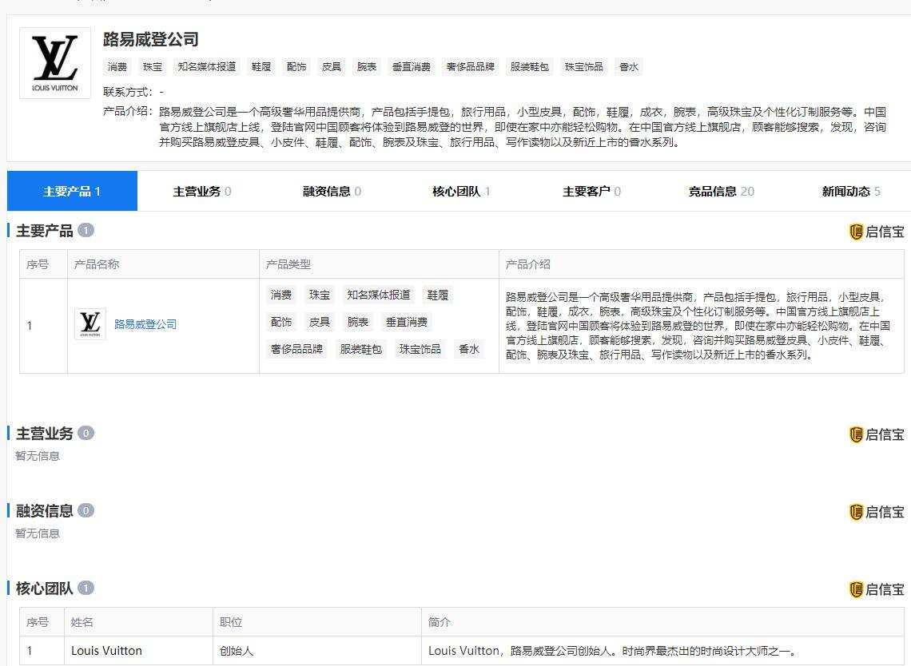
Task: Select 知名媒体报道 tag in product type column
Action: coord(379,295)
